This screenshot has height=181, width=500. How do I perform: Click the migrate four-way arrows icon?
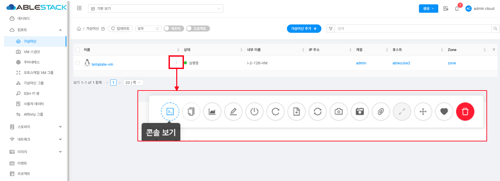tap(423, 112)
